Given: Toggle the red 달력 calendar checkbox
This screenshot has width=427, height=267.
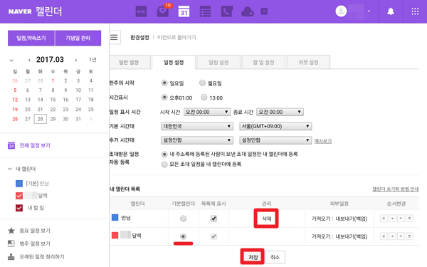Looking at the screenshot, I should click(x=19, y=196).
